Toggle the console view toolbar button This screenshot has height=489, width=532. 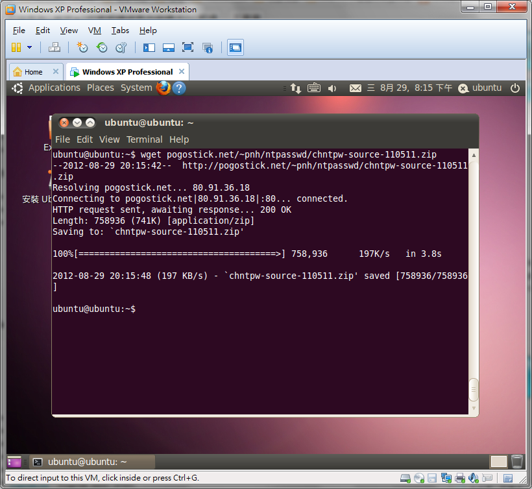coord(235,47)
